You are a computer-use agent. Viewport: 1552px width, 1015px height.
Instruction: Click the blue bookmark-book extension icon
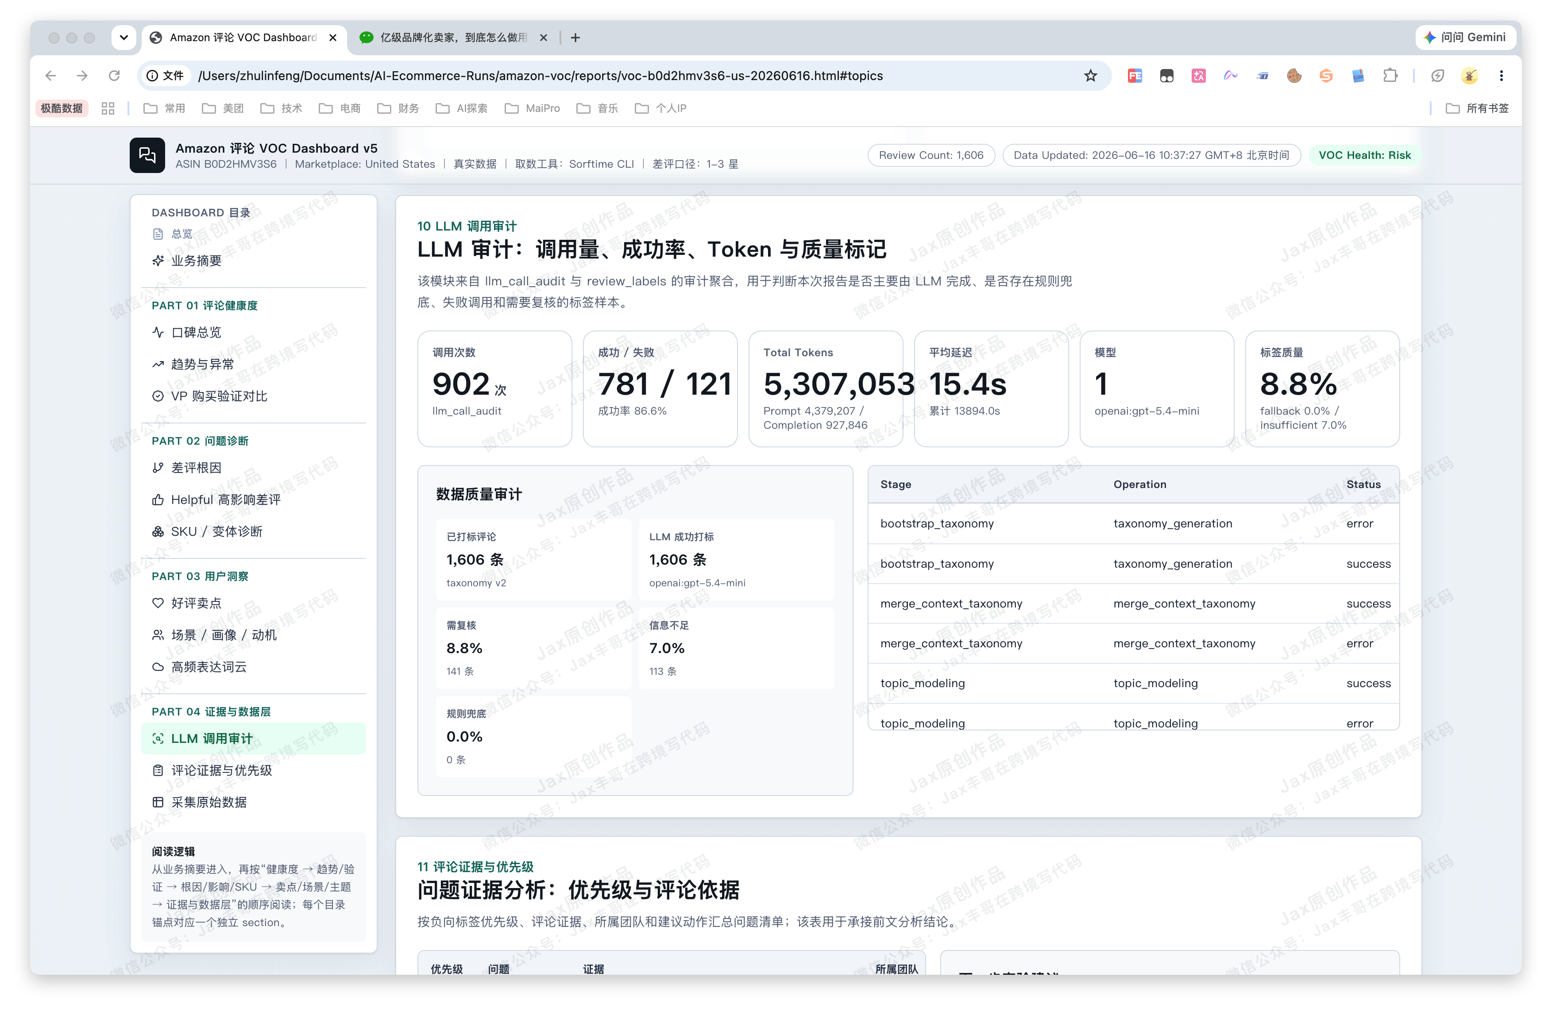[1358, 76]
